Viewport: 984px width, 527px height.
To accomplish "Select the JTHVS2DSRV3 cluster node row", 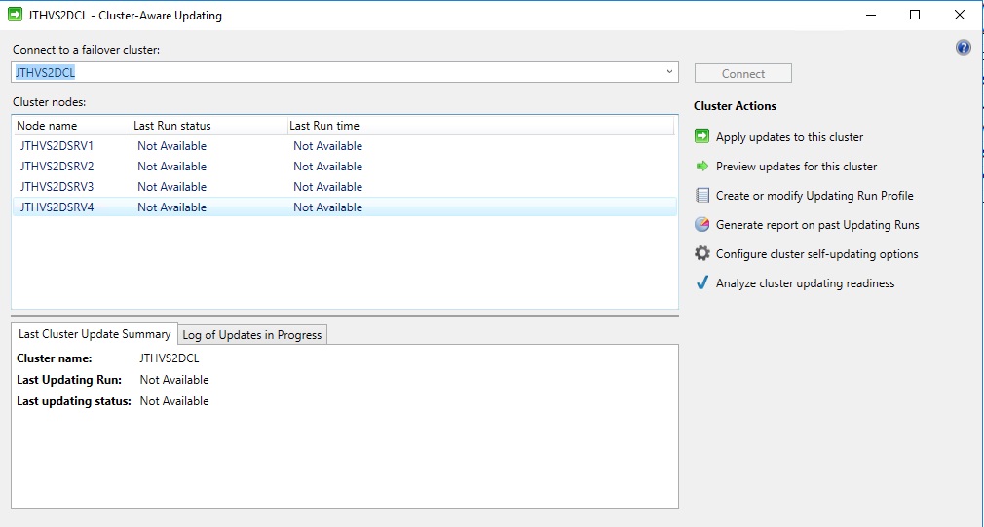I will tap(345, 186).
